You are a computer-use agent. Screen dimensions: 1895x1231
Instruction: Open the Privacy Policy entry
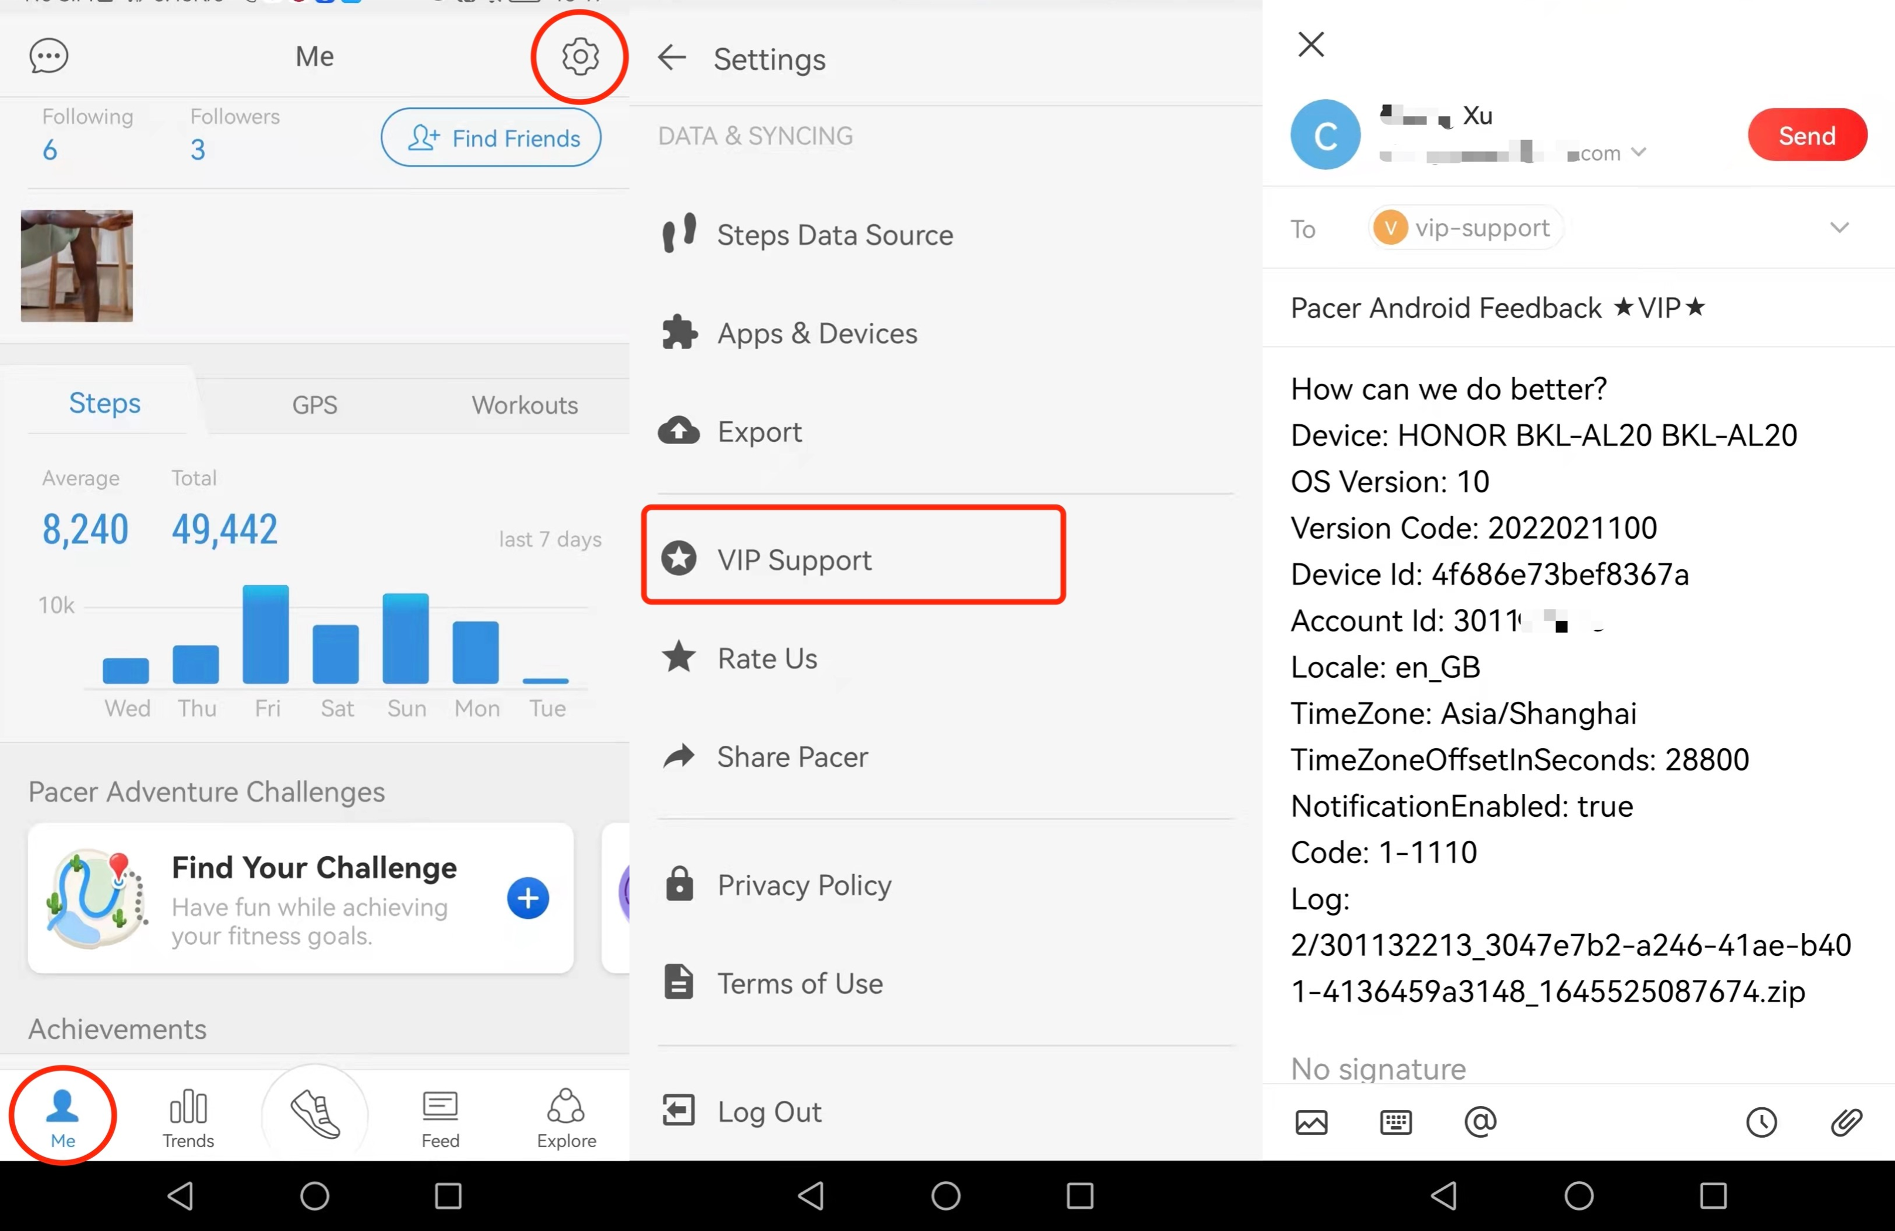coord(946,884)
